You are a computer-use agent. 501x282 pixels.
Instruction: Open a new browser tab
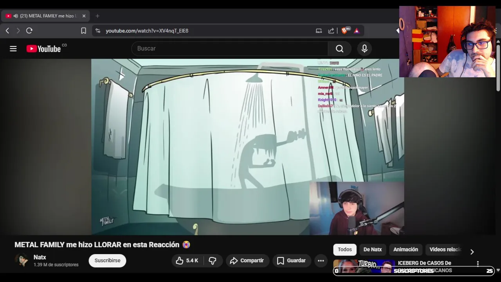coord(97,16)
